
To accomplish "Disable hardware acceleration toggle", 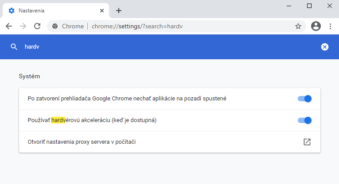I will tap(305, 120).
